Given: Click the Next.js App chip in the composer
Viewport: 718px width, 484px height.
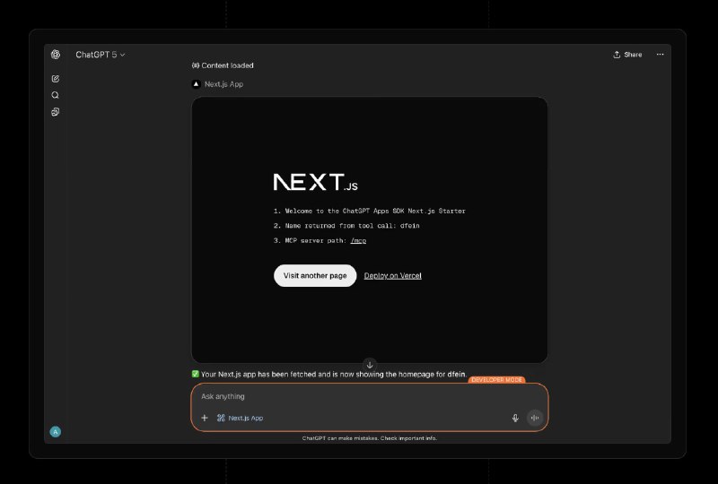Looking at the screenshot, I should click(x=240, y=418).
